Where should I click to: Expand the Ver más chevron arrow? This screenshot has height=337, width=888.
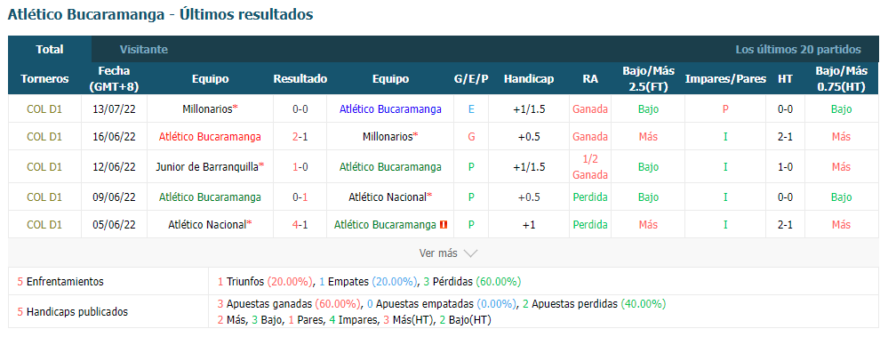click(470, 253)
